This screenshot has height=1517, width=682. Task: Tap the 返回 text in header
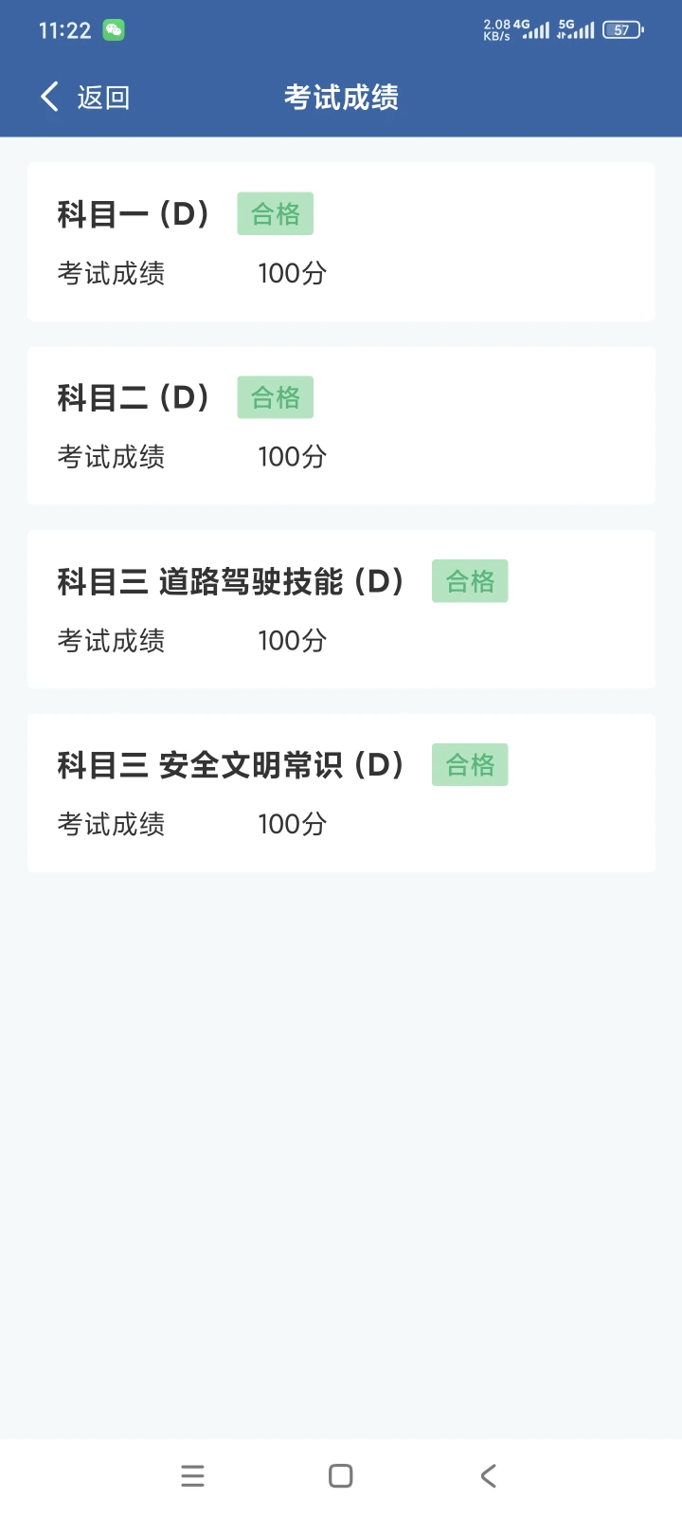[x=103, y=98]
